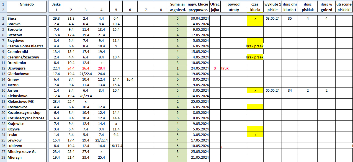This screenshot has height=162, width=353.
Task: Click the empty yellow cell in Kostarowce row
Action: pyautogui.click(x=255, y=107)
